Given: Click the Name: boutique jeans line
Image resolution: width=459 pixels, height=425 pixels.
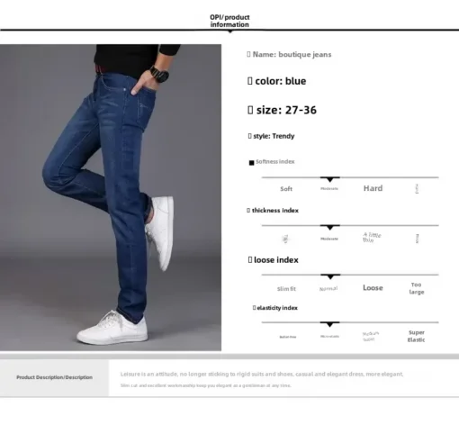Looking at the screenshot, I should pyautogui.click(x=289, y=54).
